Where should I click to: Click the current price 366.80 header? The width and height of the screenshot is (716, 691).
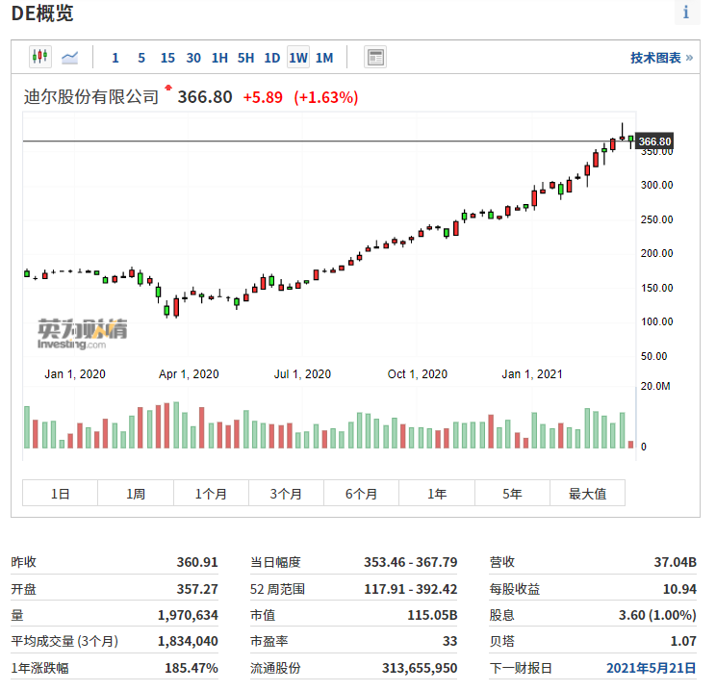click(205, 97)
